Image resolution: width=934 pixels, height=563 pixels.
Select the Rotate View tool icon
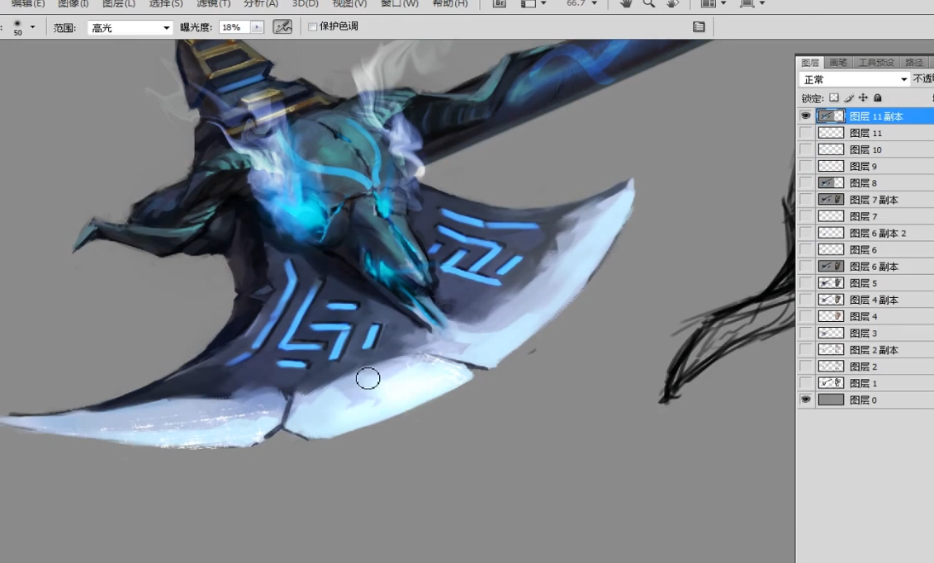tap(672, 3)
